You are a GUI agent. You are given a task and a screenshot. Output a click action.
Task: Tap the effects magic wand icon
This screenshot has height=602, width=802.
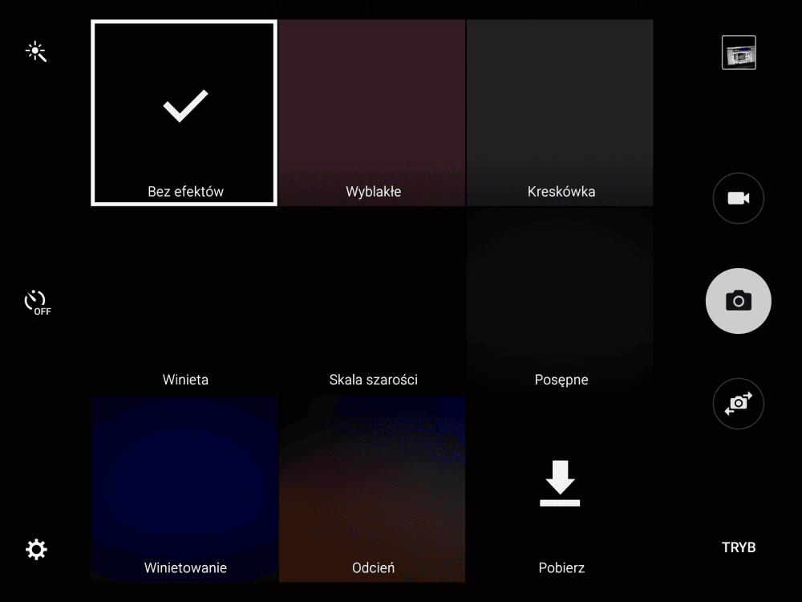tap(36, 51)
